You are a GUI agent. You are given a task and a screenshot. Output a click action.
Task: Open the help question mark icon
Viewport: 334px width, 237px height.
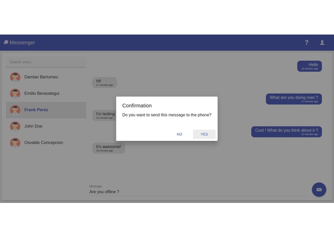tap(307, 43)
